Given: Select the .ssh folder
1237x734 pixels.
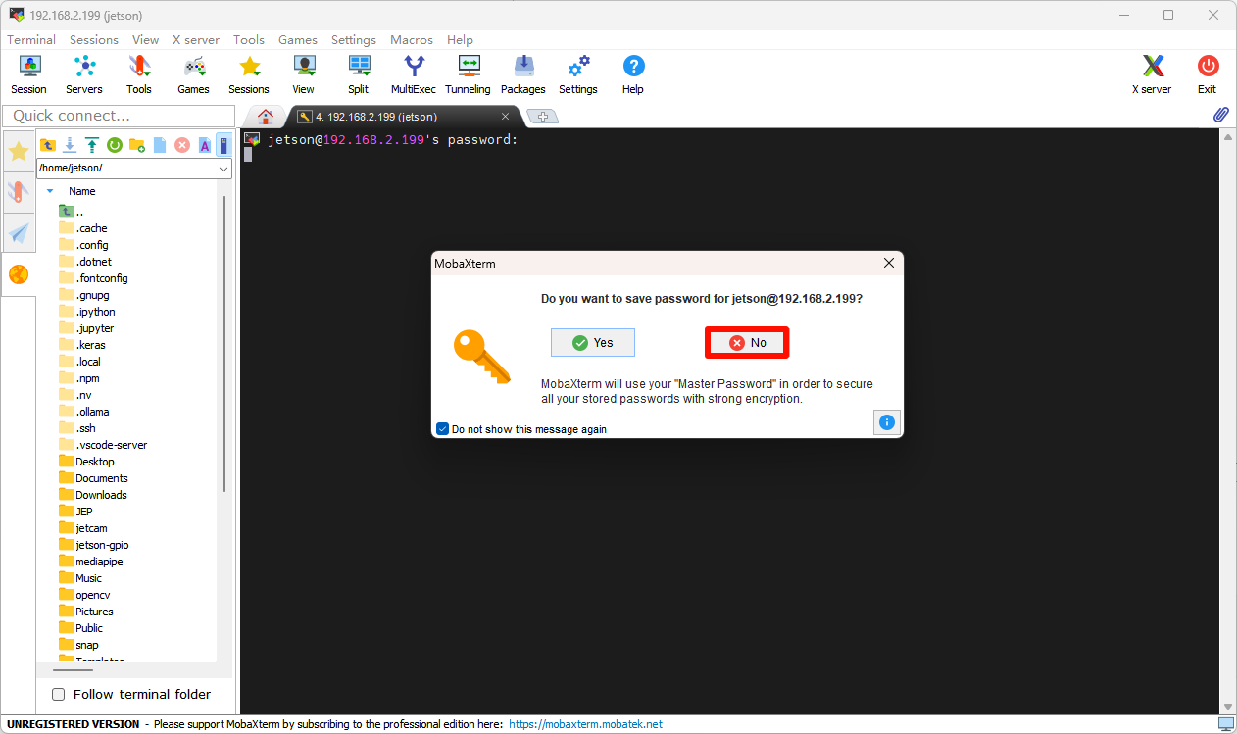Looking at the screenshot, I should (x=86, y=428).
